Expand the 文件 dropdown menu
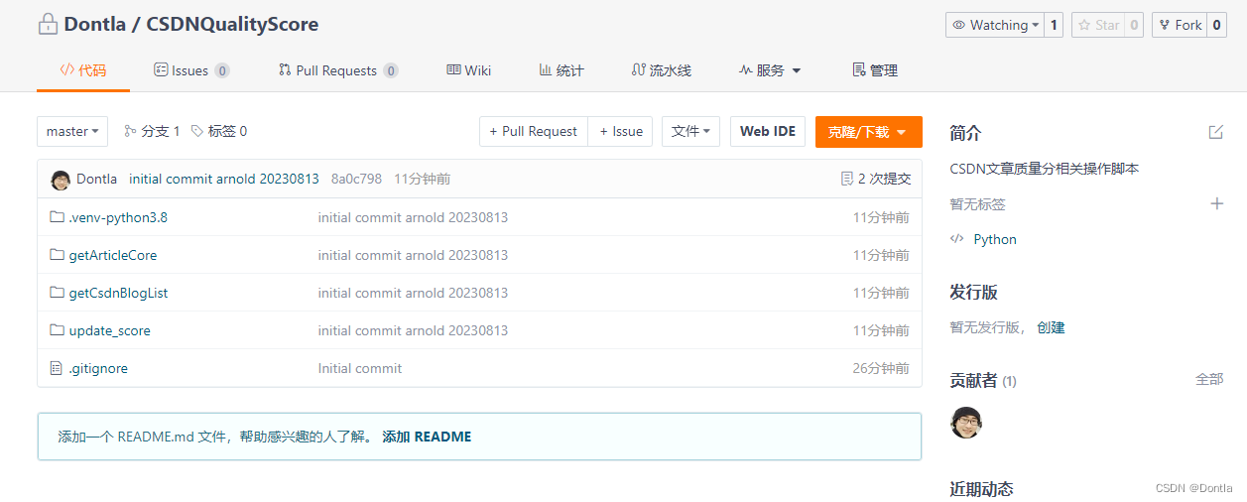The height and width of the screenshot is (502, 1247). 690,131
